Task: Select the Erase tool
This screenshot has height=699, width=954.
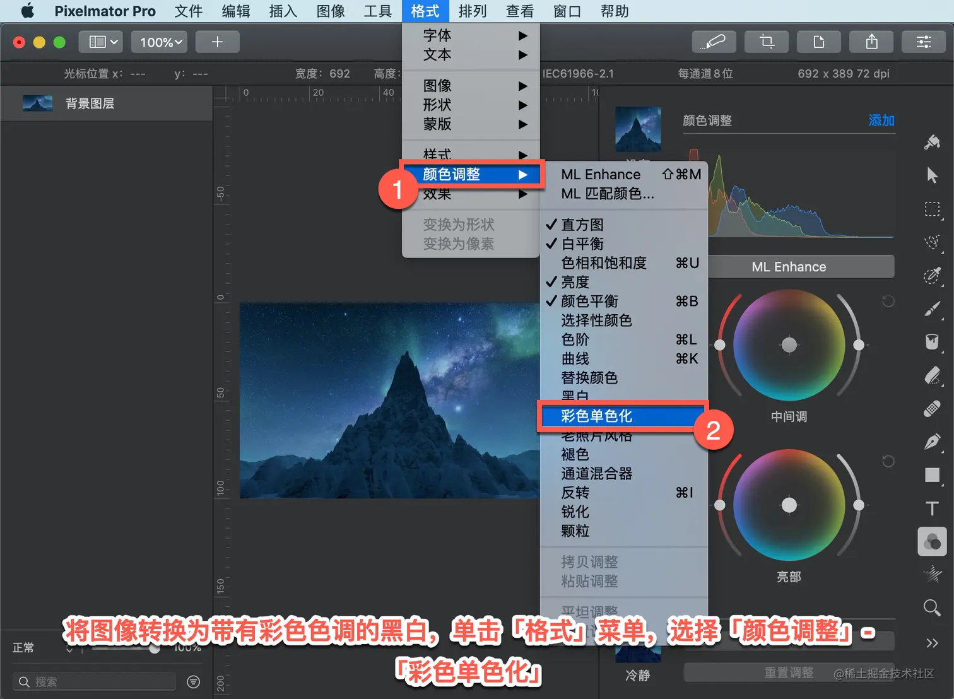Action: coord(932,375)
